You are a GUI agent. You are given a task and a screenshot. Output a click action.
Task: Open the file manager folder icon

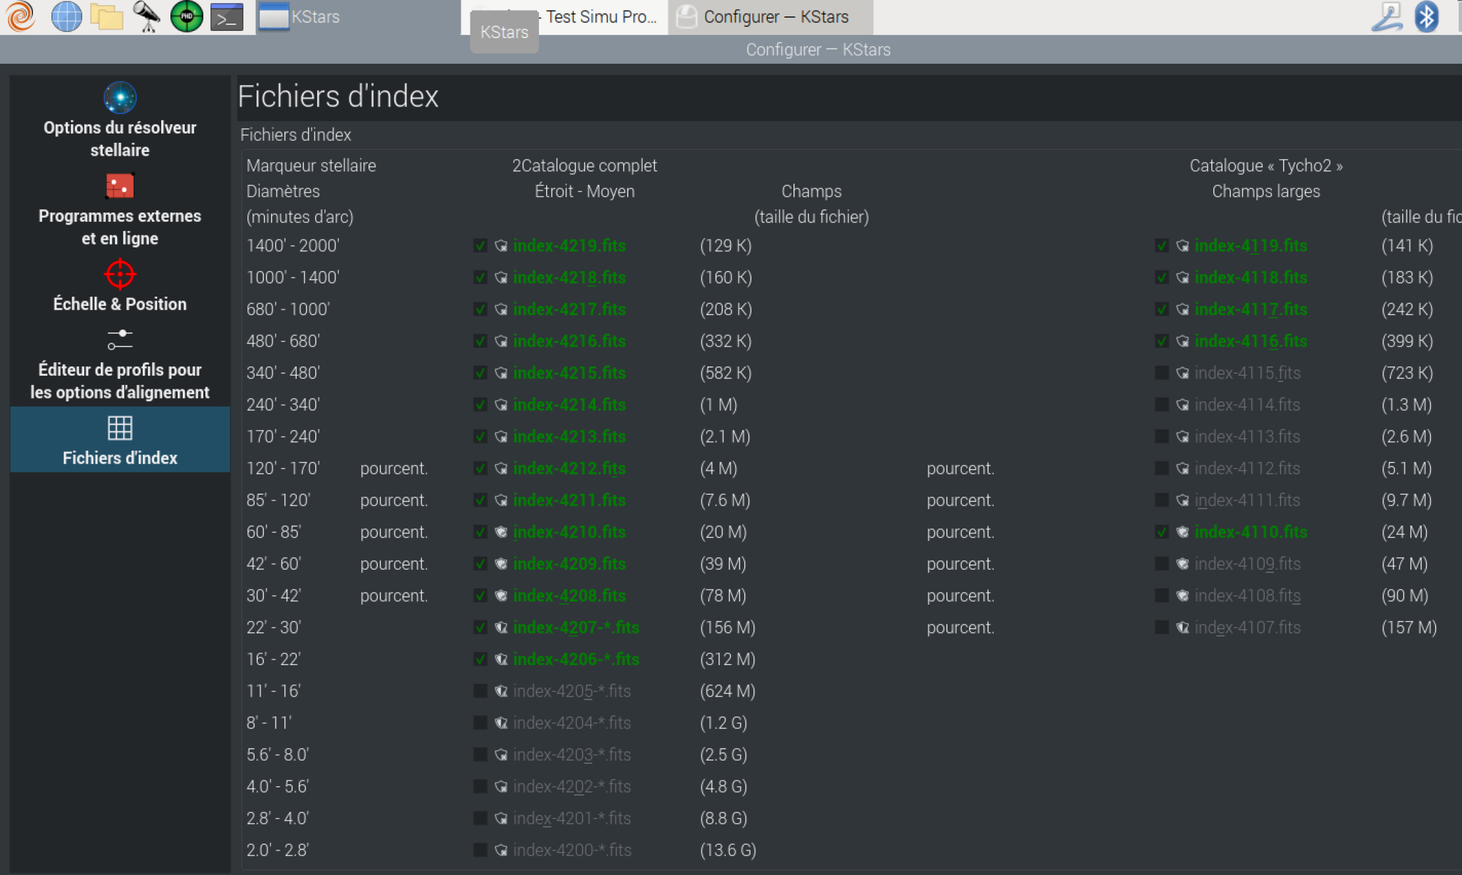click(x=107, y=16)
